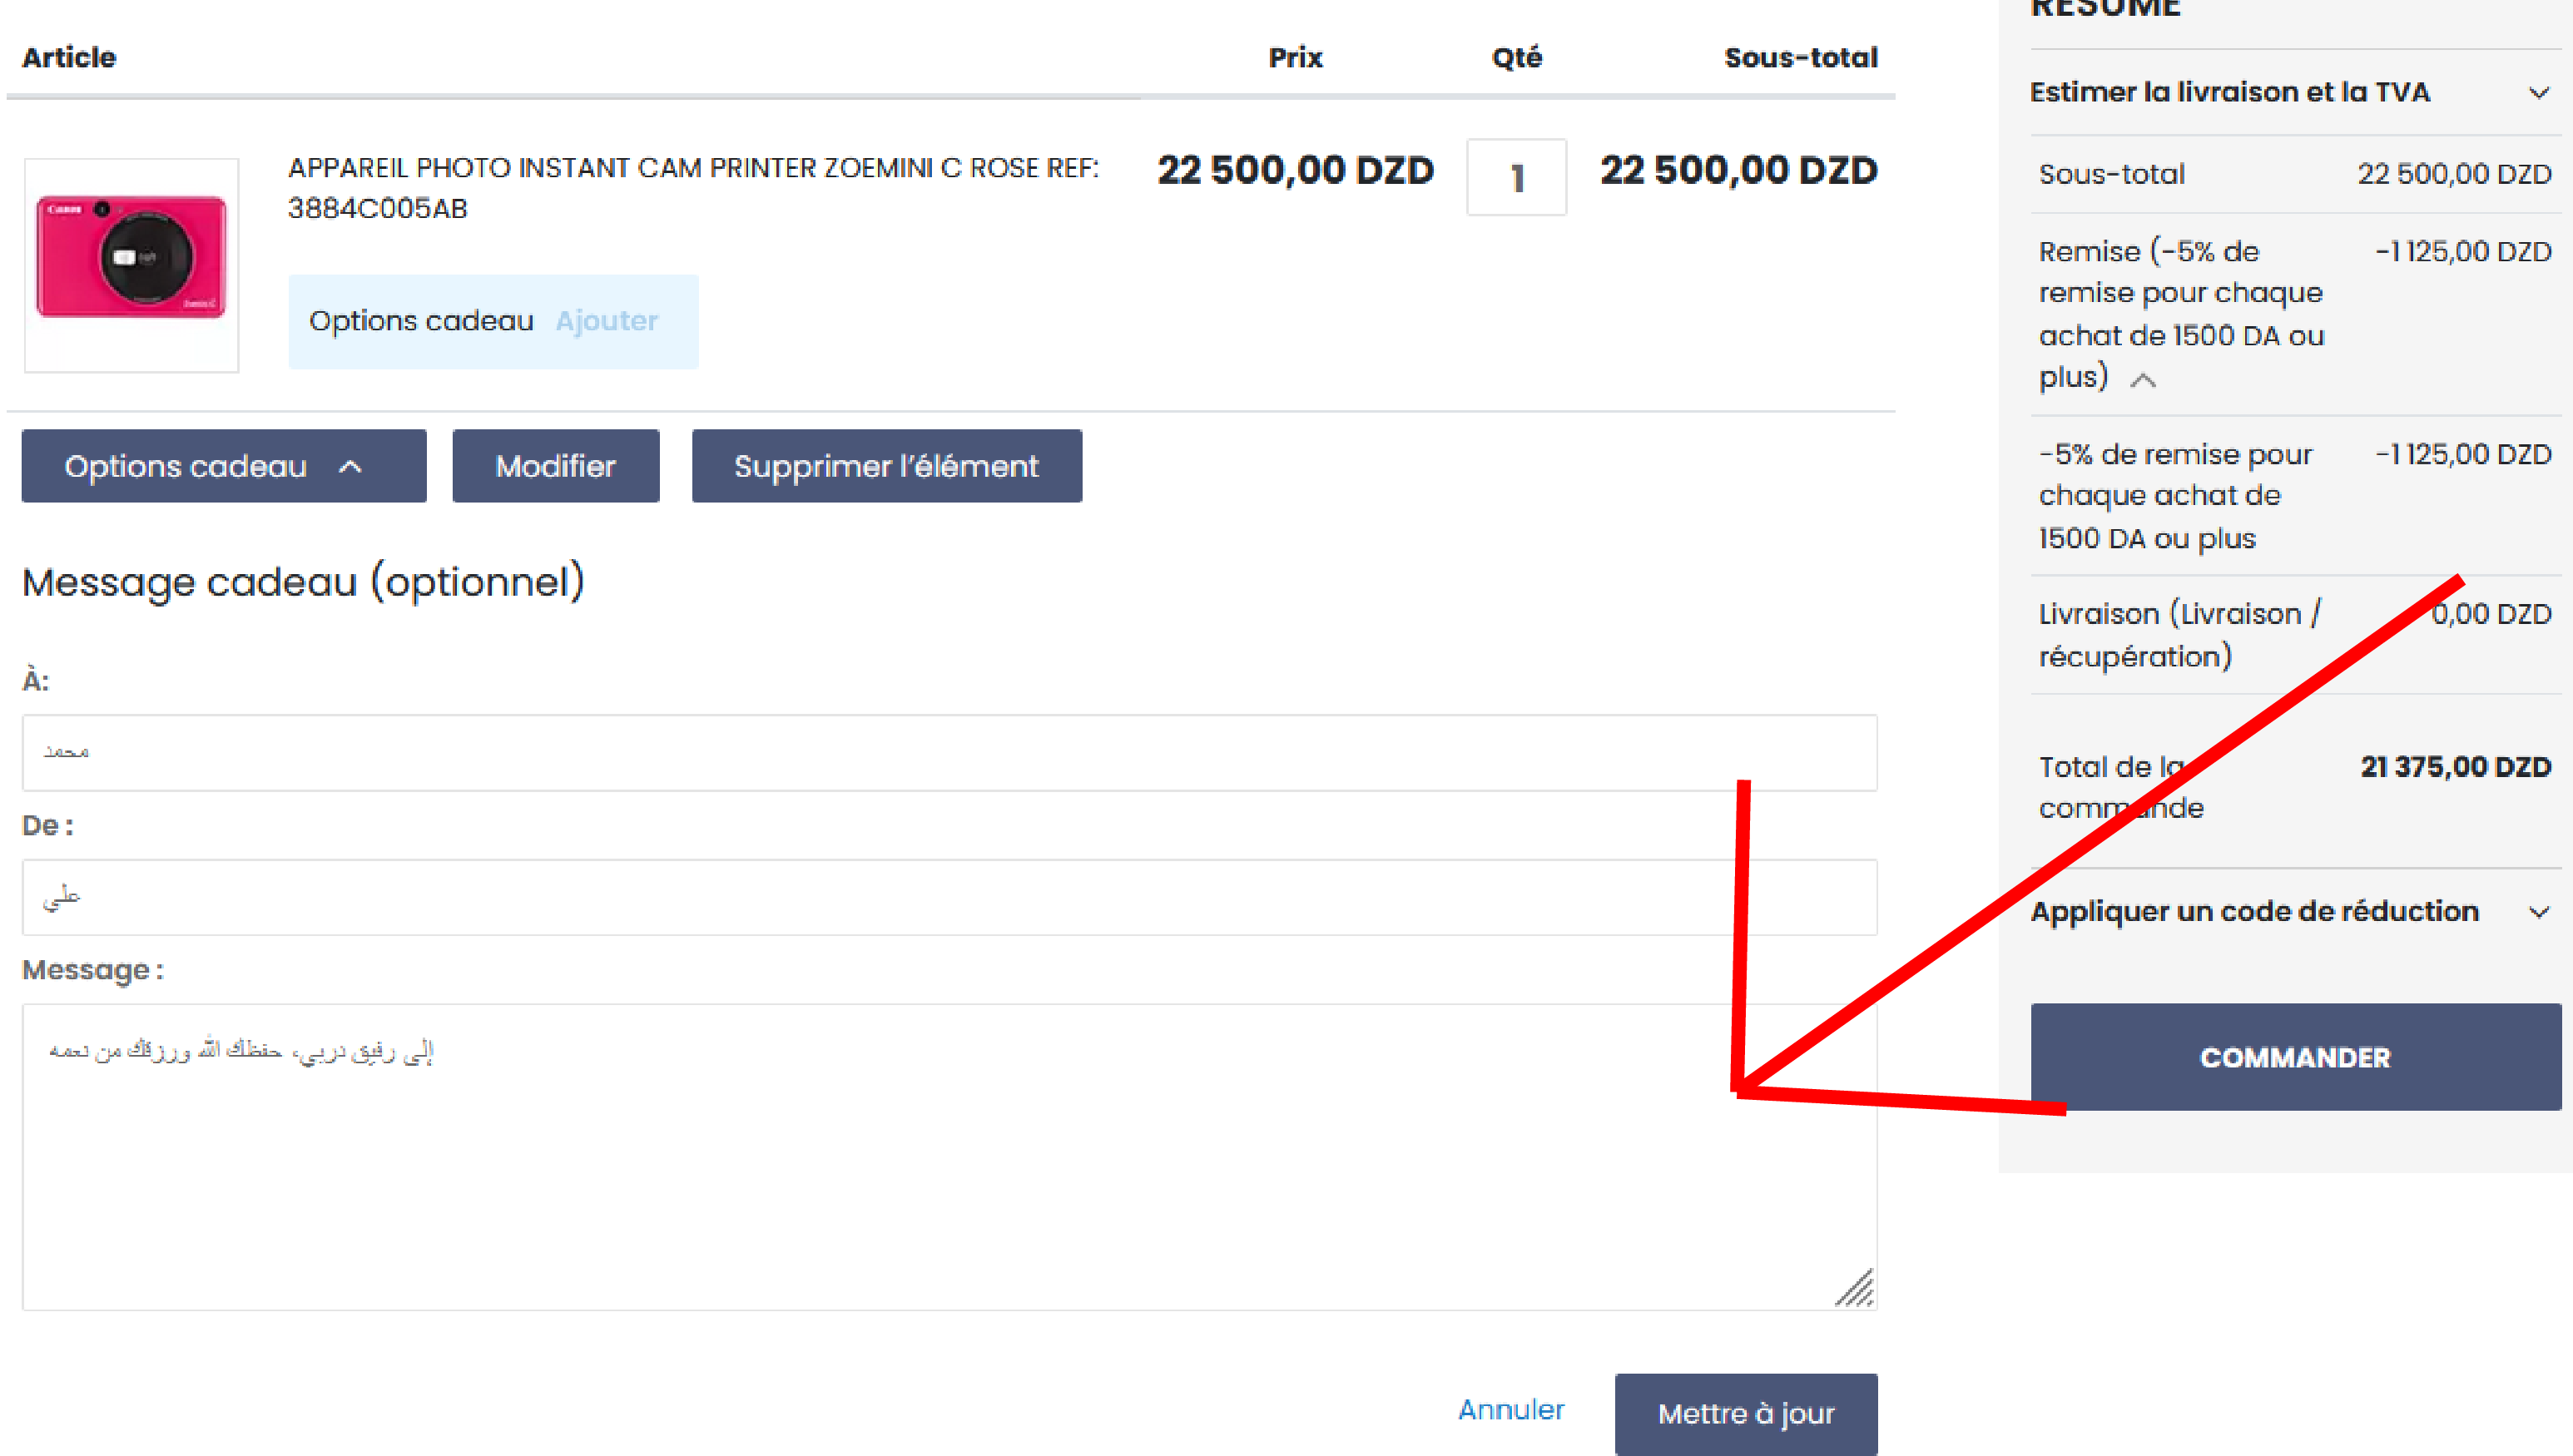The height and width of the screenshot is (1456, 2573).
Task: Click the Modifier button
Action: tap(555, 466)
